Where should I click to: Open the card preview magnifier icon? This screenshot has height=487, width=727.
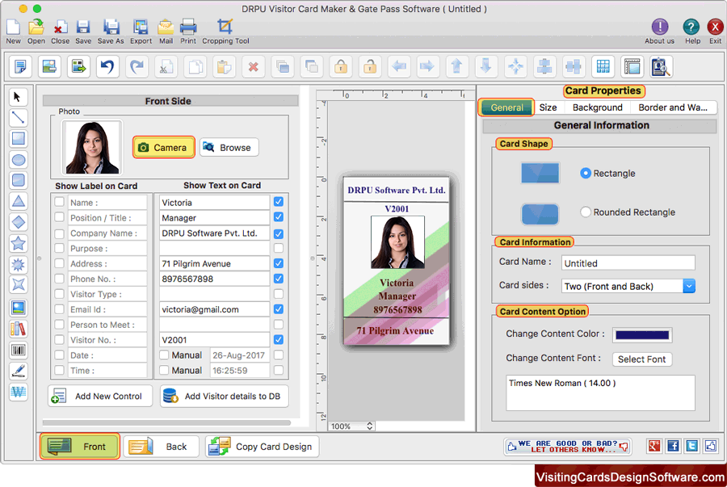coord(661,67)
